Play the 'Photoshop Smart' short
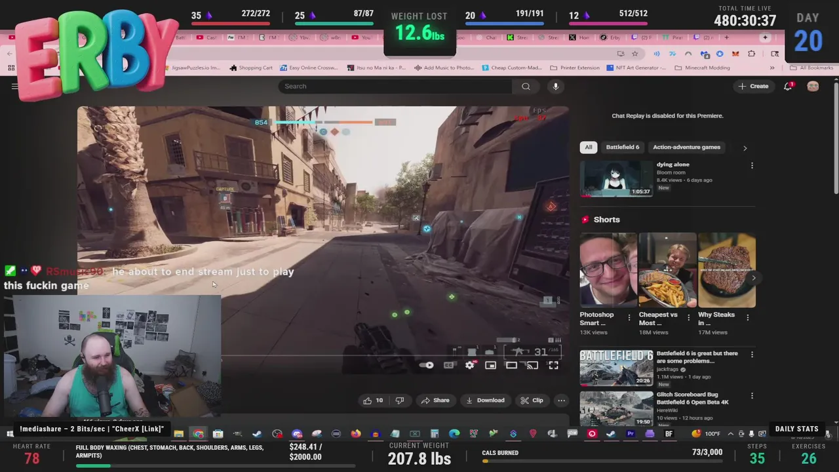 pos(608,269)
